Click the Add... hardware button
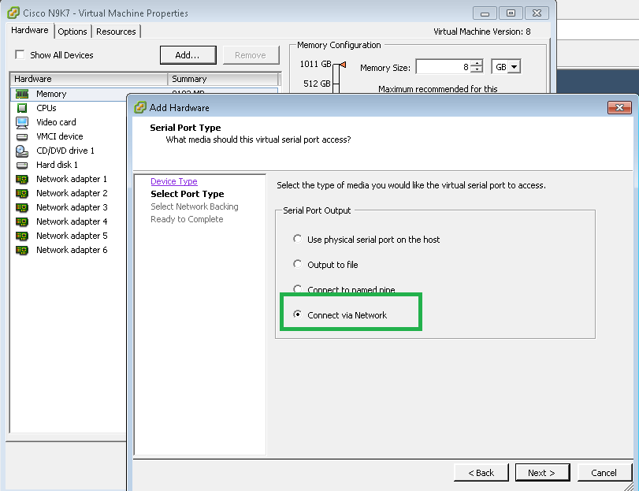The image size is (639, 491). pyautogui.click(x=188, y=55)
